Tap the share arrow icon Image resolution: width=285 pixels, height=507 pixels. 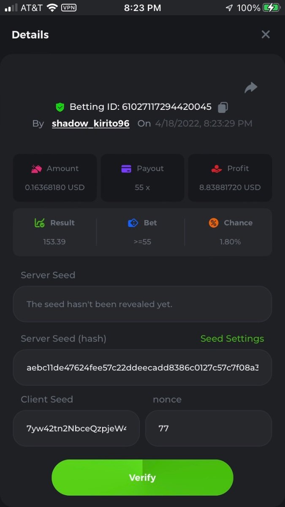(x=251, y=87)
